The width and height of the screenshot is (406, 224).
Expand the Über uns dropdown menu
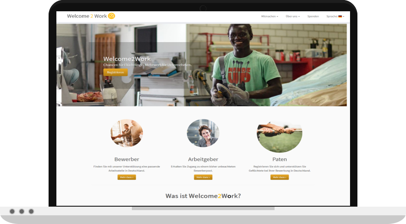(293, 16)
